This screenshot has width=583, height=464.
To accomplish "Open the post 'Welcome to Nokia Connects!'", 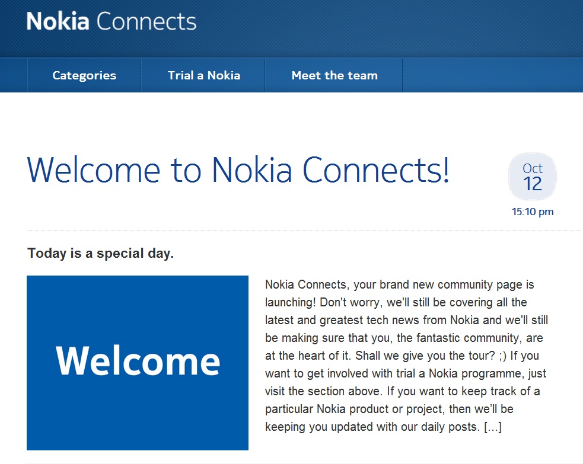I will pyautogui.click(x=237, y=170).
